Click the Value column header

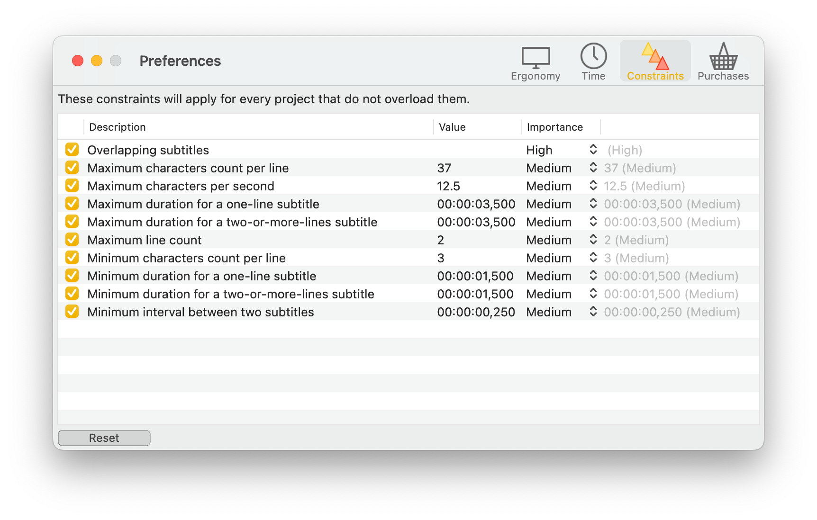click(478, 127)
